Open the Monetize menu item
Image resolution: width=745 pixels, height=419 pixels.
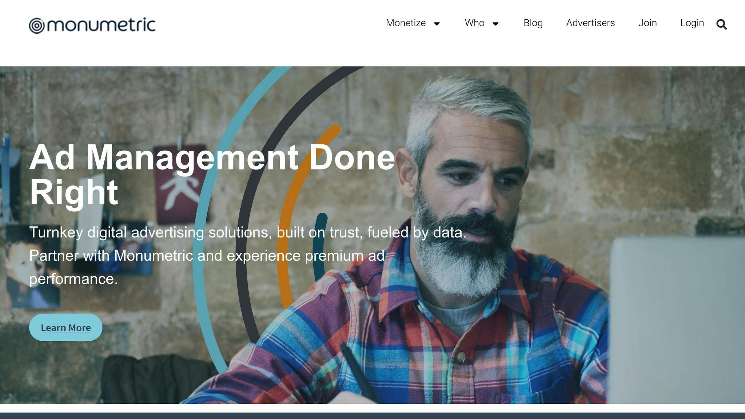pos(405,23)
